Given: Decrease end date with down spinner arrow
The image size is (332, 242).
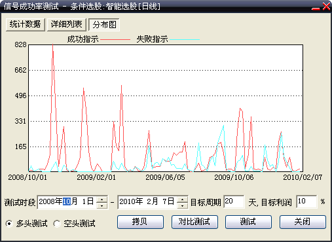Looking at the screenshot, I should click(x=182, y=205).
